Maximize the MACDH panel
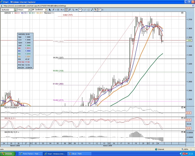 click(182, 132)
